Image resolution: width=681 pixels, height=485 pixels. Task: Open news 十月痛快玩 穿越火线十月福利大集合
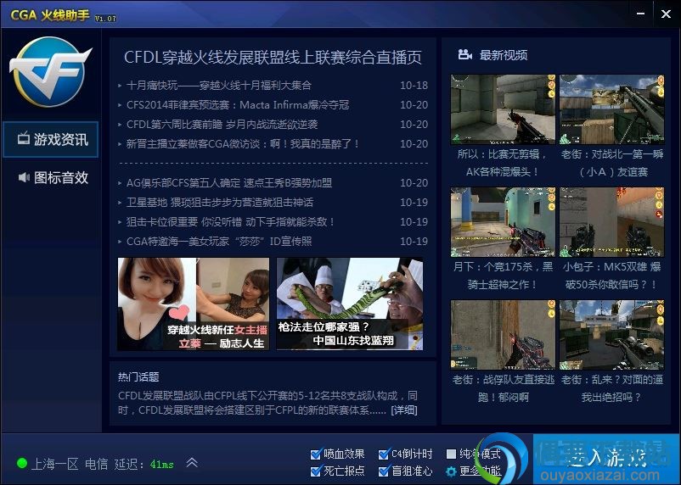coord(219,85)
